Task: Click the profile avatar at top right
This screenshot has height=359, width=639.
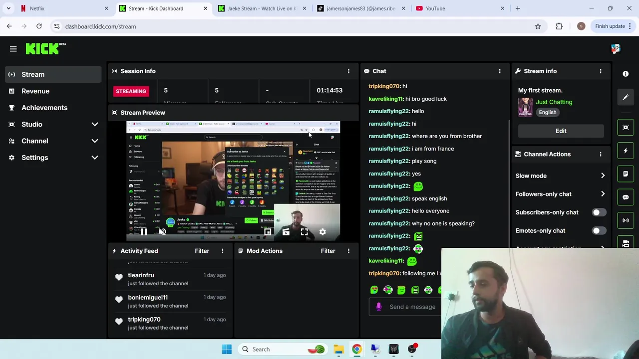Action: (616, 48)
